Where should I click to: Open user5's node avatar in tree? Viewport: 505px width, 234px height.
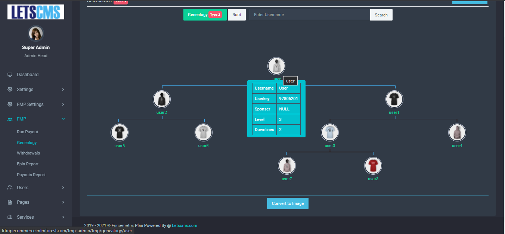pos(120,132)
